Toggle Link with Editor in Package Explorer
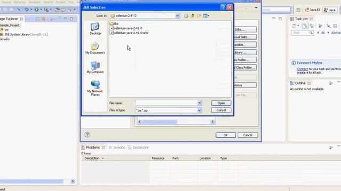341x191 pixels. pyautogui.click(x=44, y=19)
